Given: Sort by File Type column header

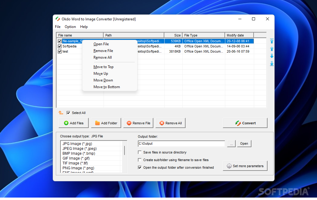Looking at the screenshot, I should 203,35.
